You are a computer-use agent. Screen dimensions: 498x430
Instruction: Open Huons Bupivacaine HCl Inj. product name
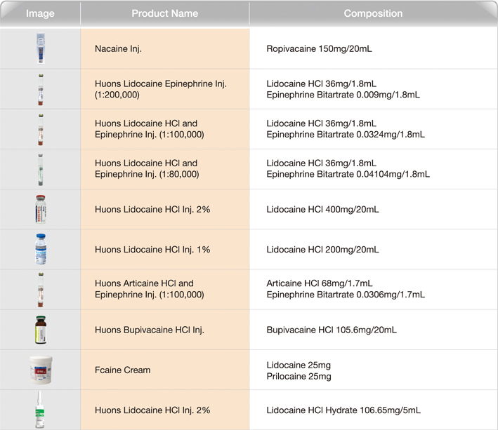click(x=149, y=330)
